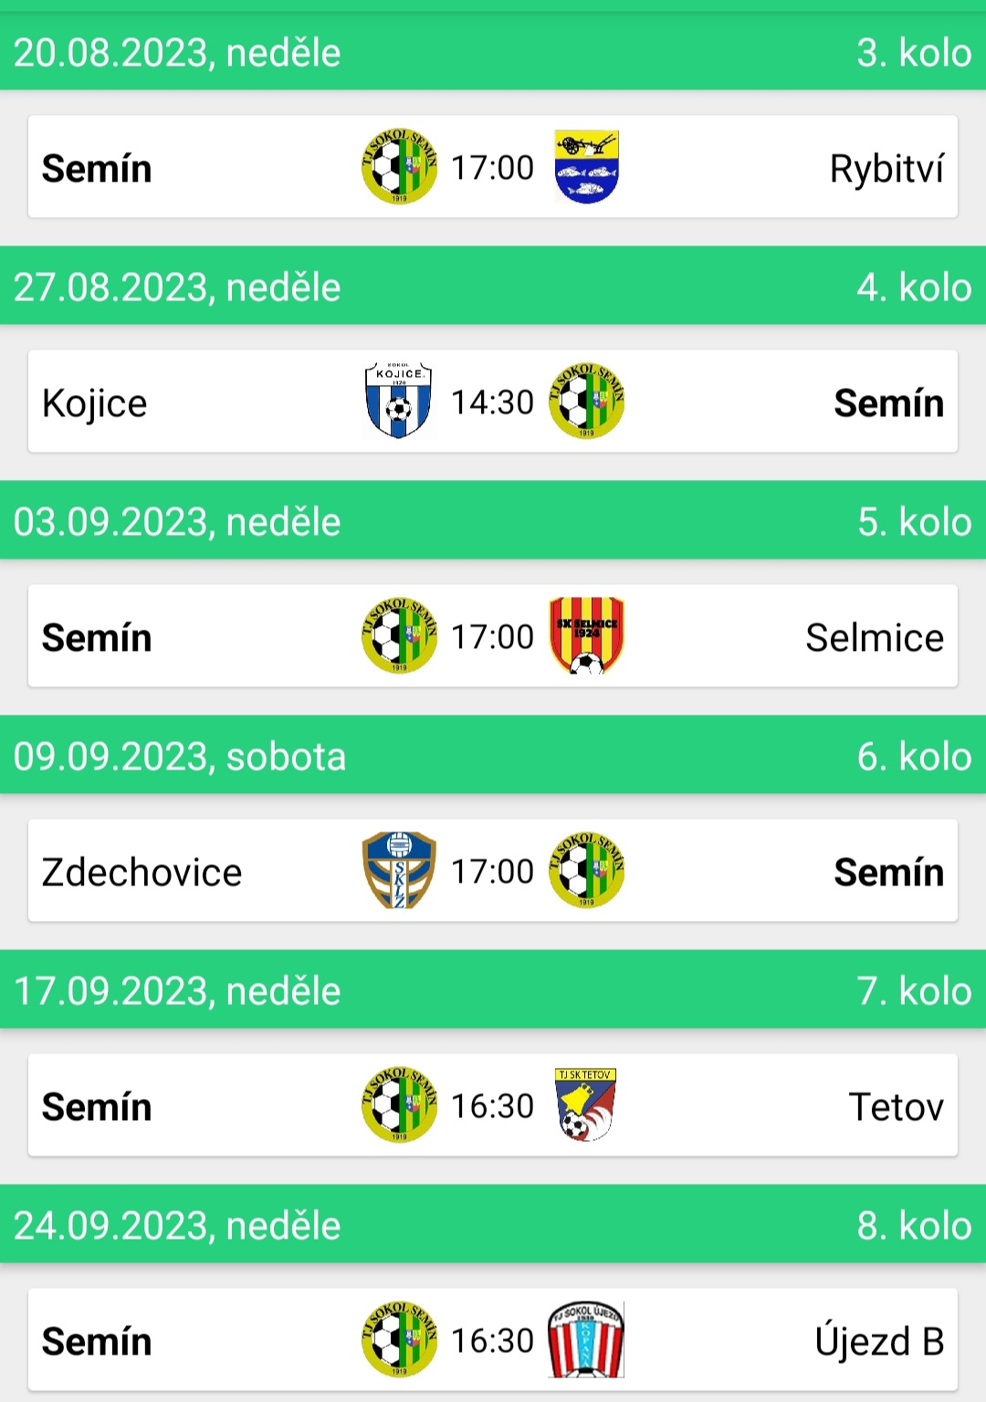The width and height of the screenshot is (986, 1402).
Task: Tap Sokol Újezd striped logo
Action: coord(586,1340)
